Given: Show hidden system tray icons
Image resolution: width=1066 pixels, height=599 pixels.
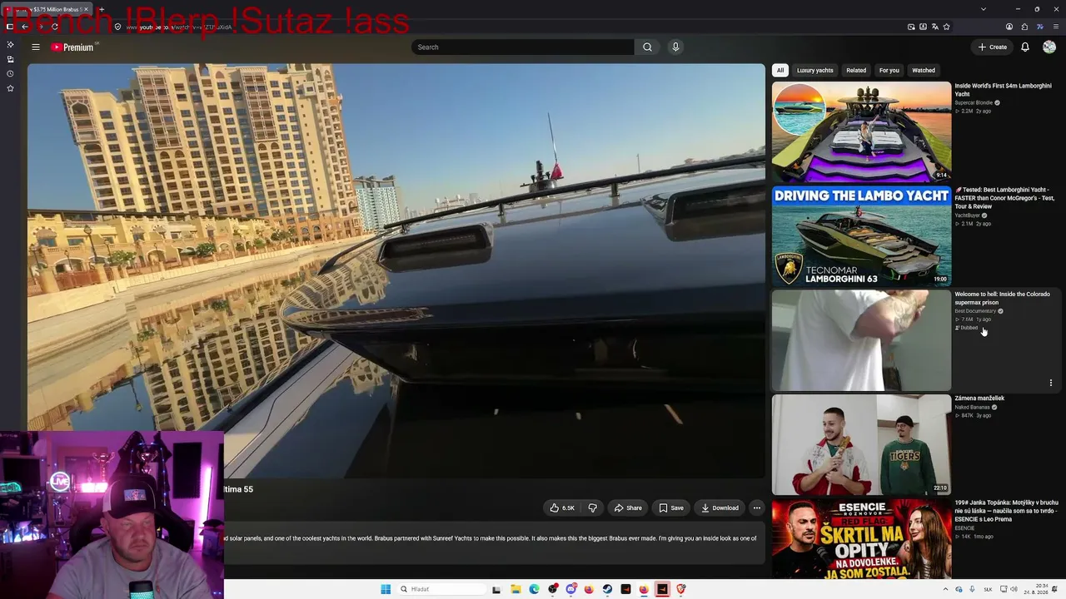Looking at the screenshot, I should (x=945, y=589).
